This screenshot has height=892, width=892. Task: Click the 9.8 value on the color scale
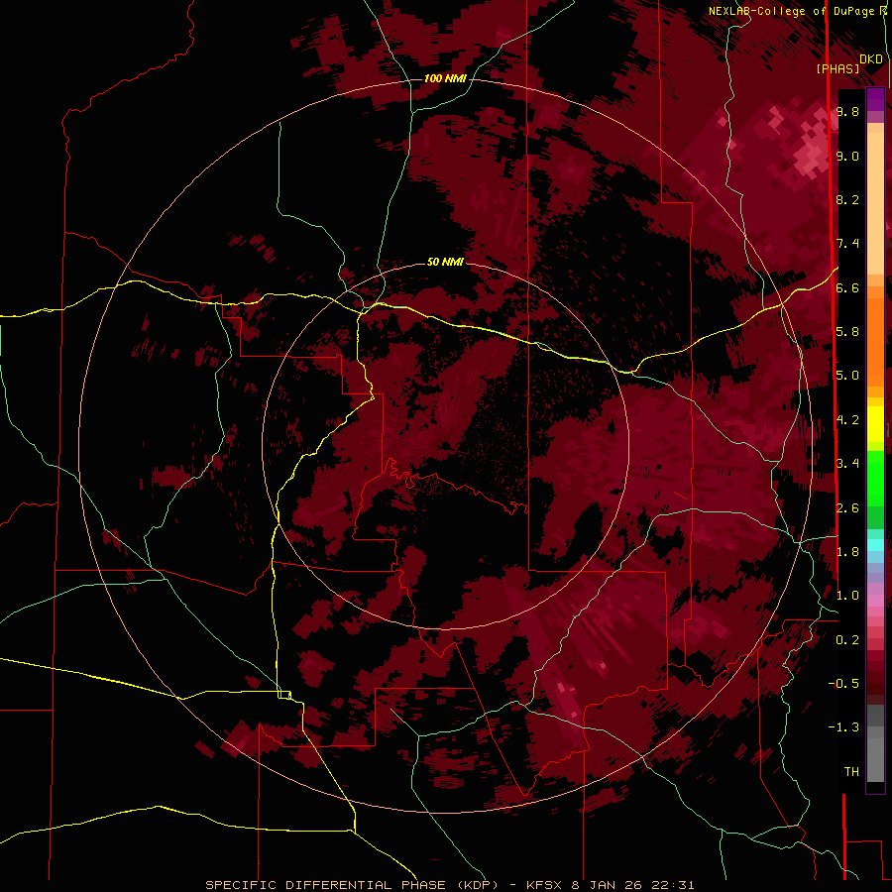(x=847, y=111)
